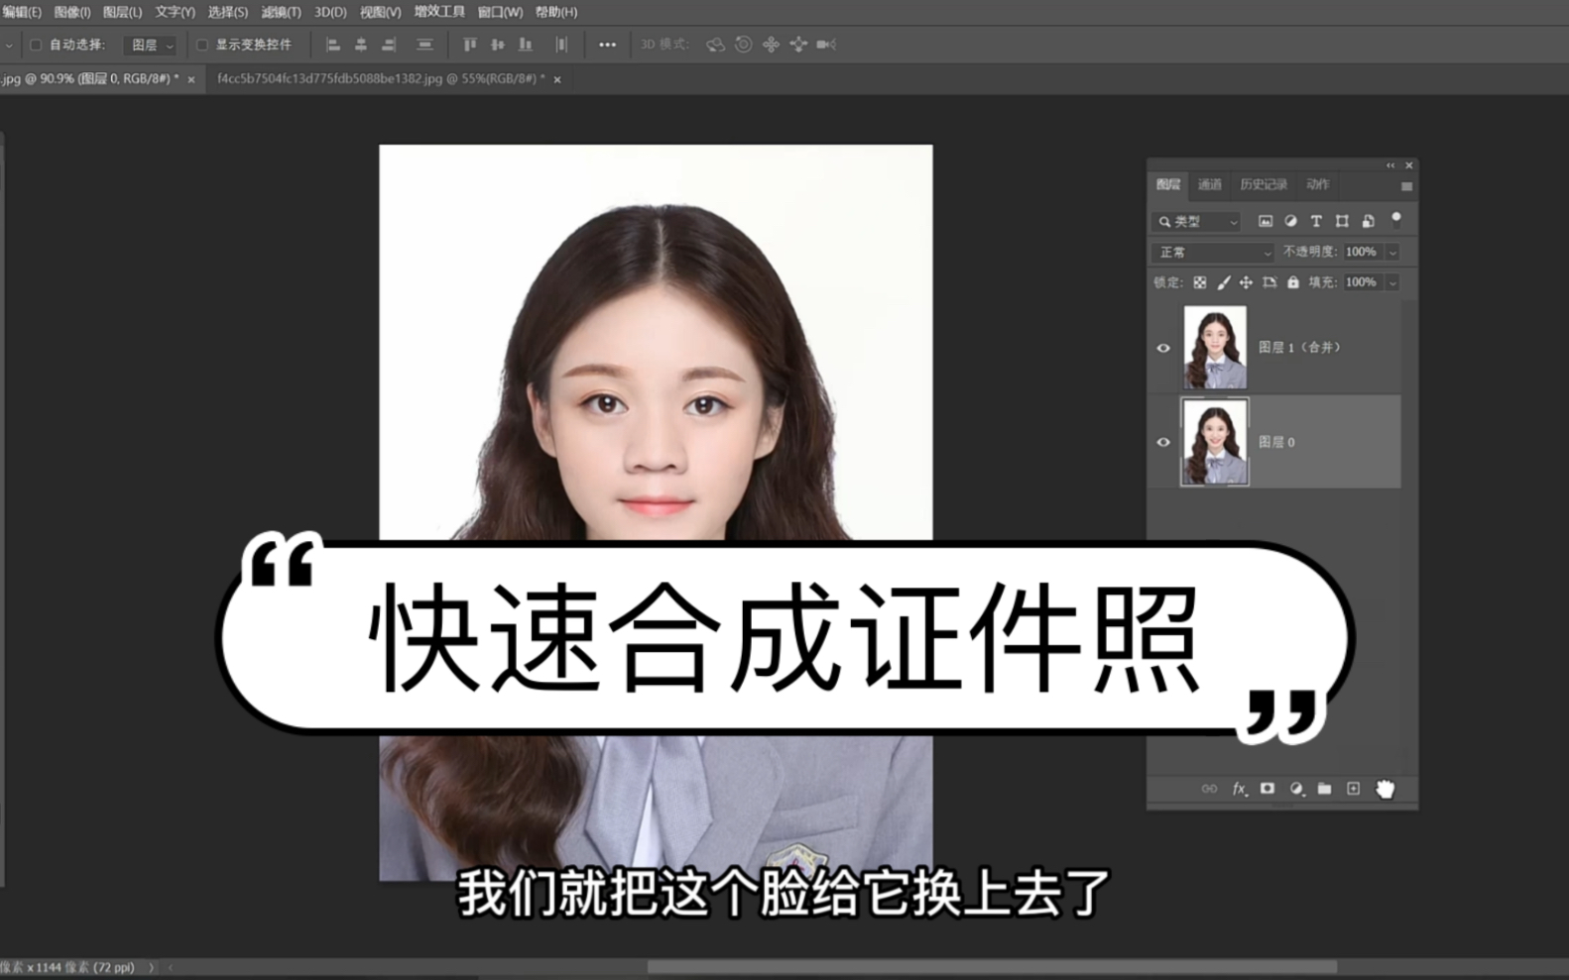Enable the 显示变换控件 checkbox
Viewport: 1569px width, 980px height.
point(201,45)
